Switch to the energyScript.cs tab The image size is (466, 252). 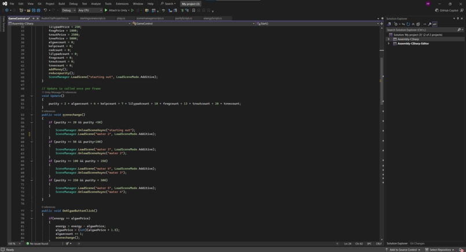coord(213,18)
